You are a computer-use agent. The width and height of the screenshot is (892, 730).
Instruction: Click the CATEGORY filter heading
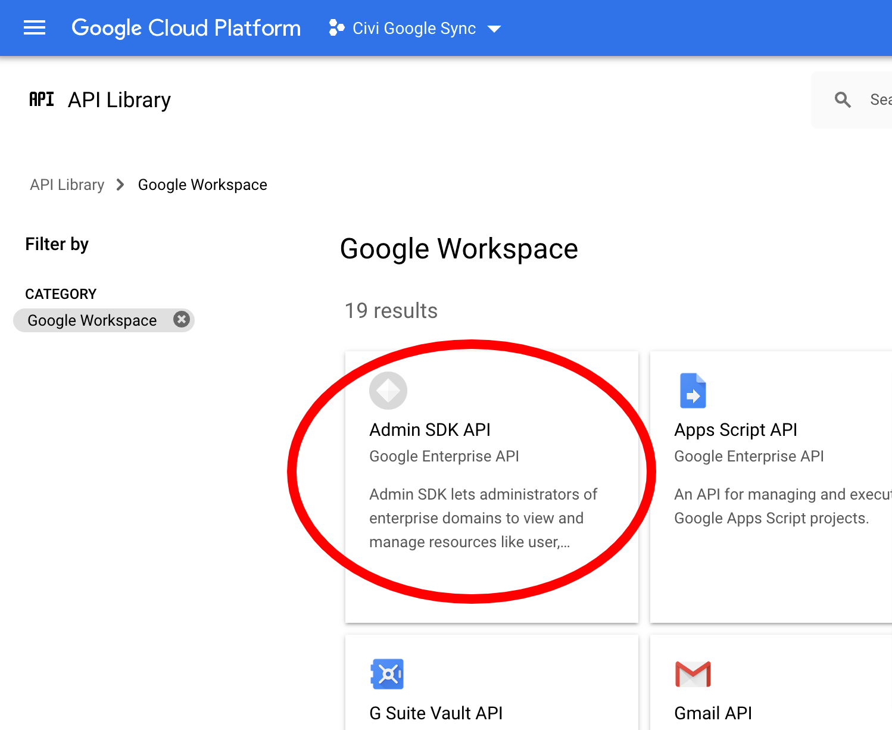(61, 294)
